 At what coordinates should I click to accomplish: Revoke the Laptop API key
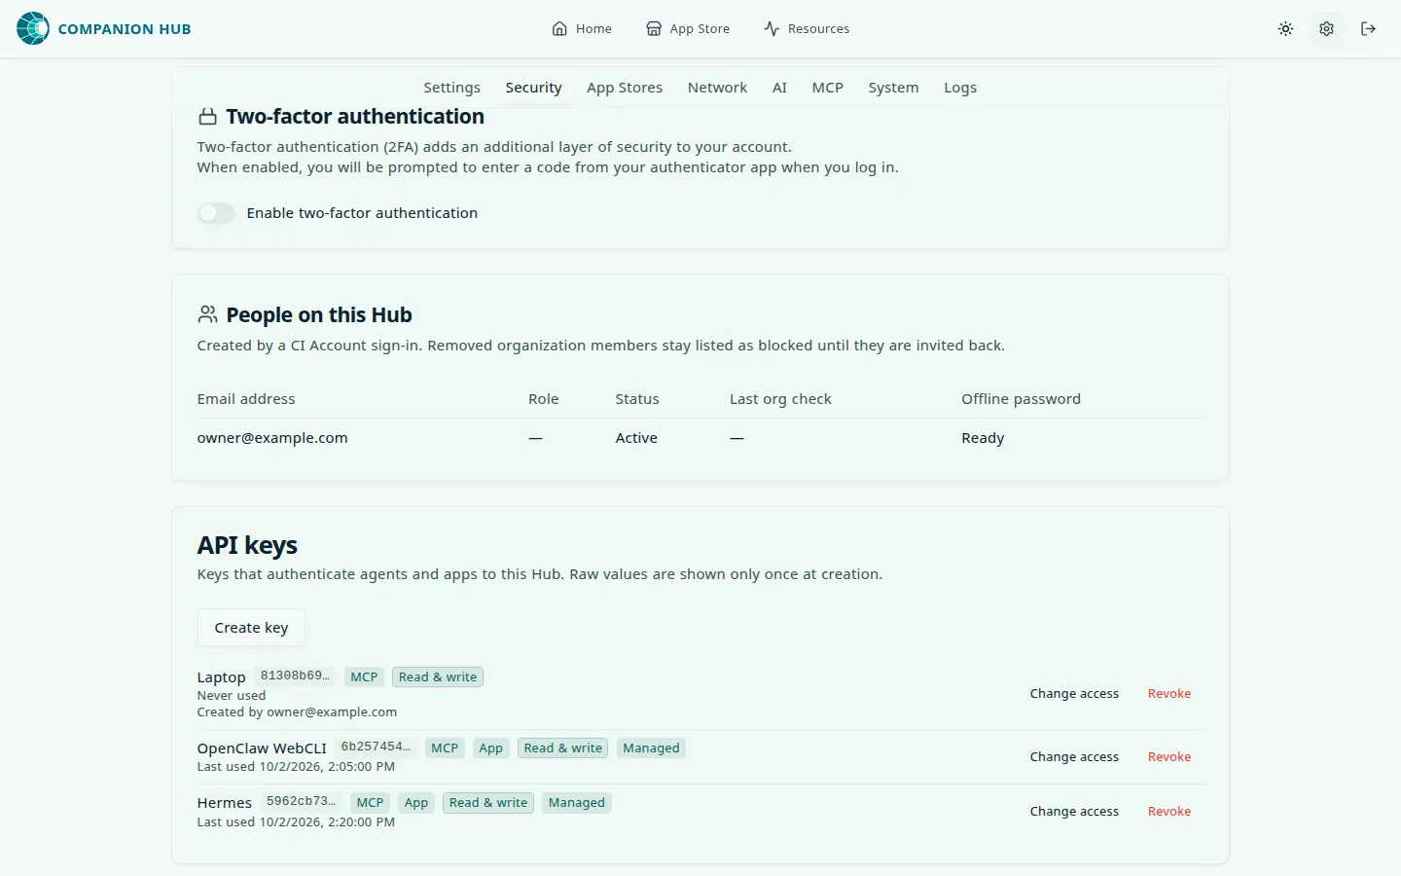[x=1169, y=694]
